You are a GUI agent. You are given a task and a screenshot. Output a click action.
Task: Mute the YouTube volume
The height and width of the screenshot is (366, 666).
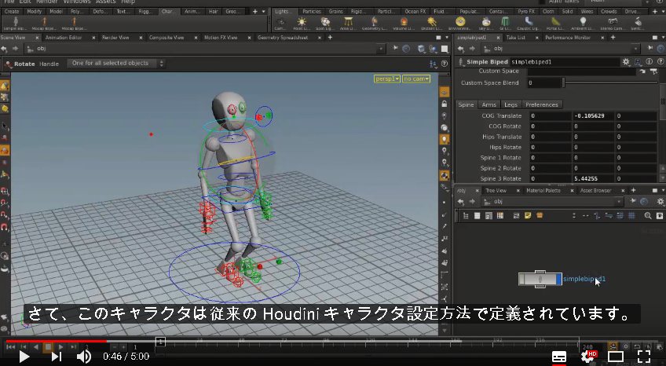[x=84, y=357]
